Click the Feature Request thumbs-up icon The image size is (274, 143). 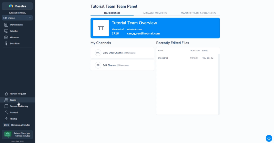coord(6,94)
